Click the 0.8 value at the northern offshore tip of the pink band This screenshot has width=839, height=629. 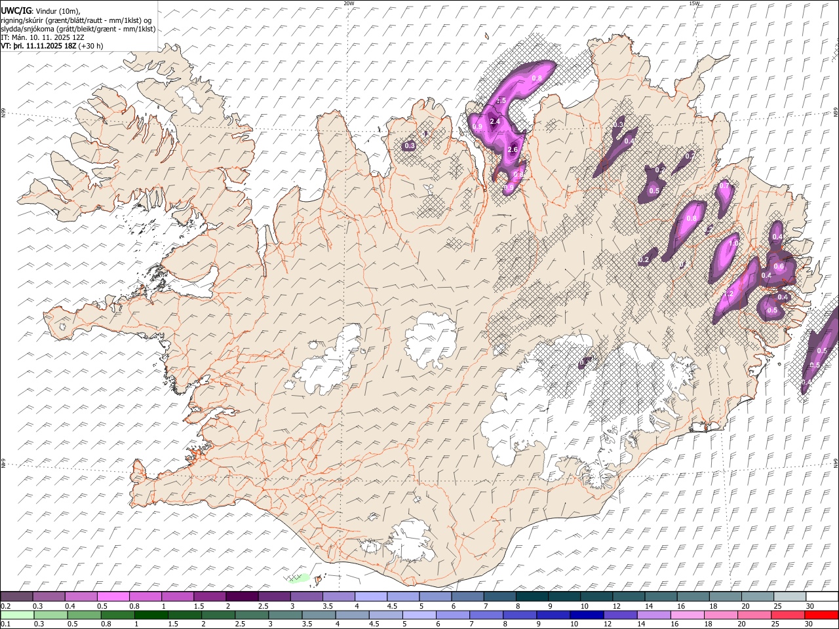point(537,79)
